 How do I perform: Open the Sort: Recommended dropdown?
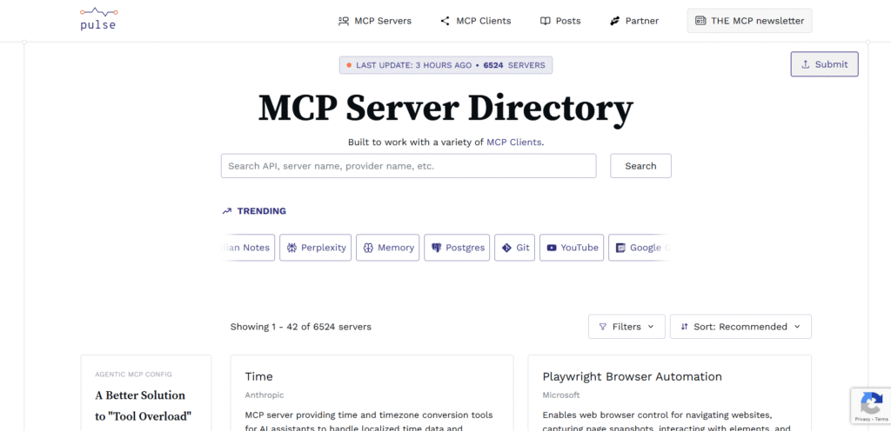[x=741, y=327]
